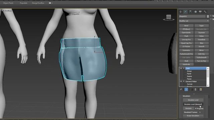Open the Object Paint ribbon tab
Viewport: 214px width, 120px height.
point(8,3)
